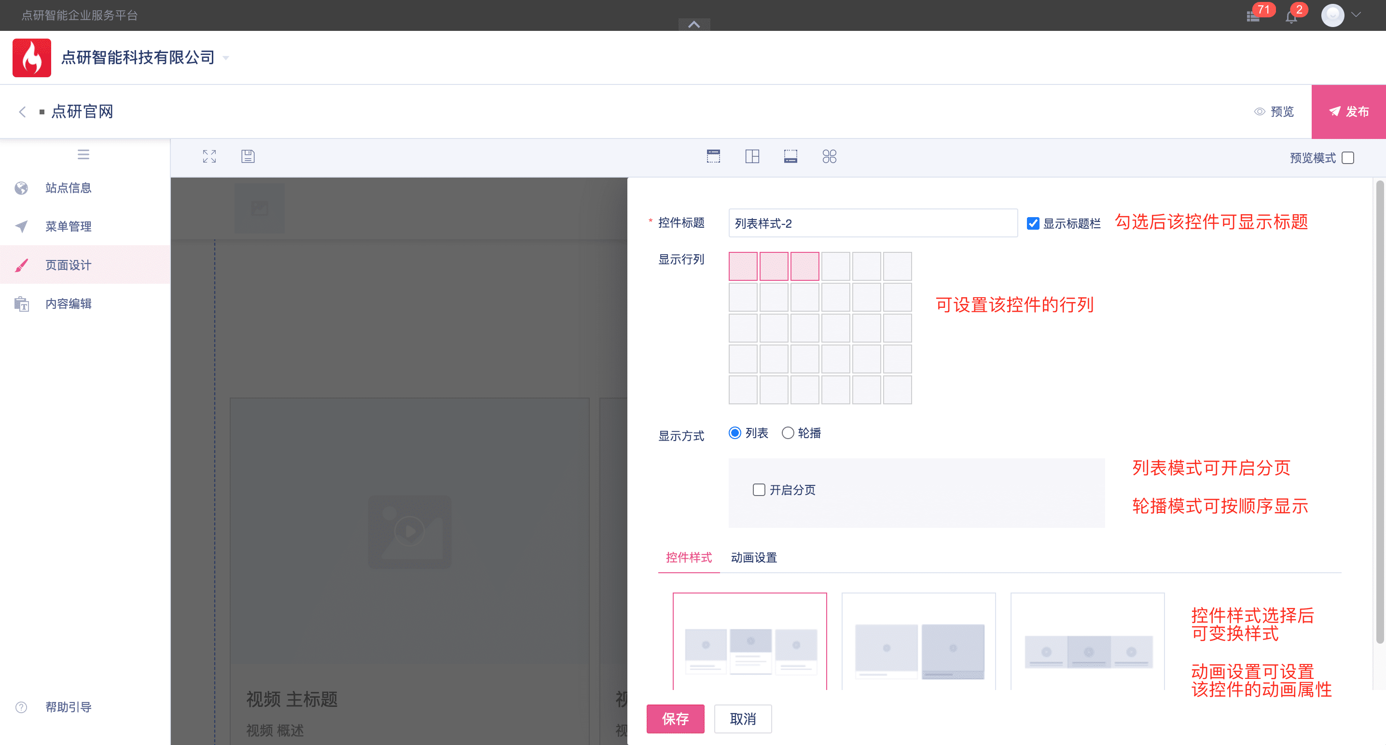Select the first cell in the 显示行列 grid
This screenshot has width=1386, height=745.
coord(743,266)
